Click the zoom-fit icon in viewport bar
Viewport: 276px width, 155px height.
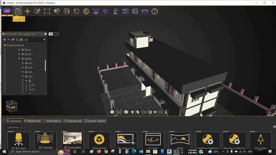point(119,112)
